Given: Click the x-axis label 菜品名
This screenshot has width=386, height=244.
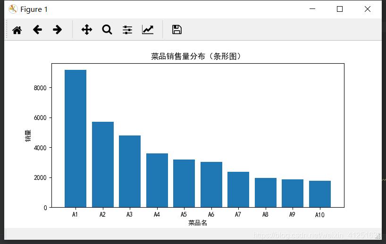Looking at the screenshot, I should coord(198,223).
